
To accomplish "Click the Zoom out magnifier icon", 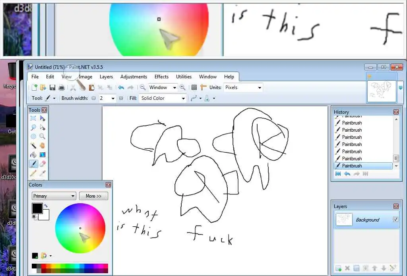I will click(143, 87).
